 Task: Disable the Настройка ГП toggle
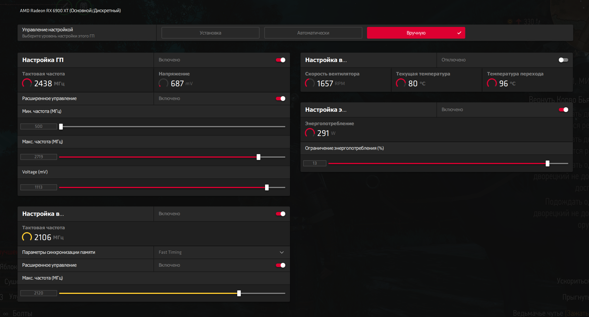[281, 60]
